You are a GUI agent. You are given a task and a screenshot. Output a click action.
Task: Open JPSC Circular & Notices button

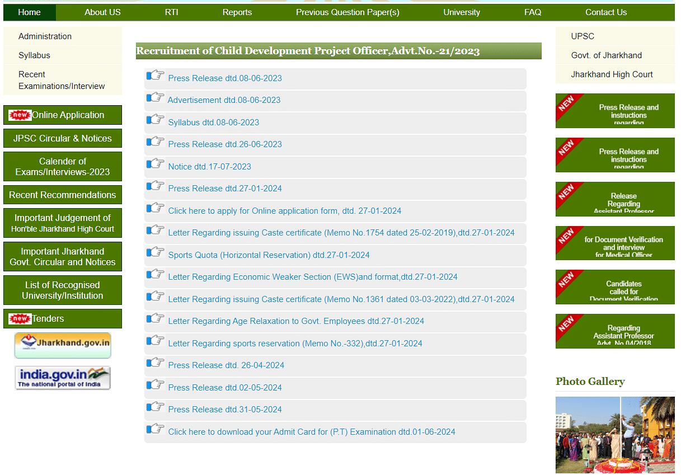(x=63, y=138)
